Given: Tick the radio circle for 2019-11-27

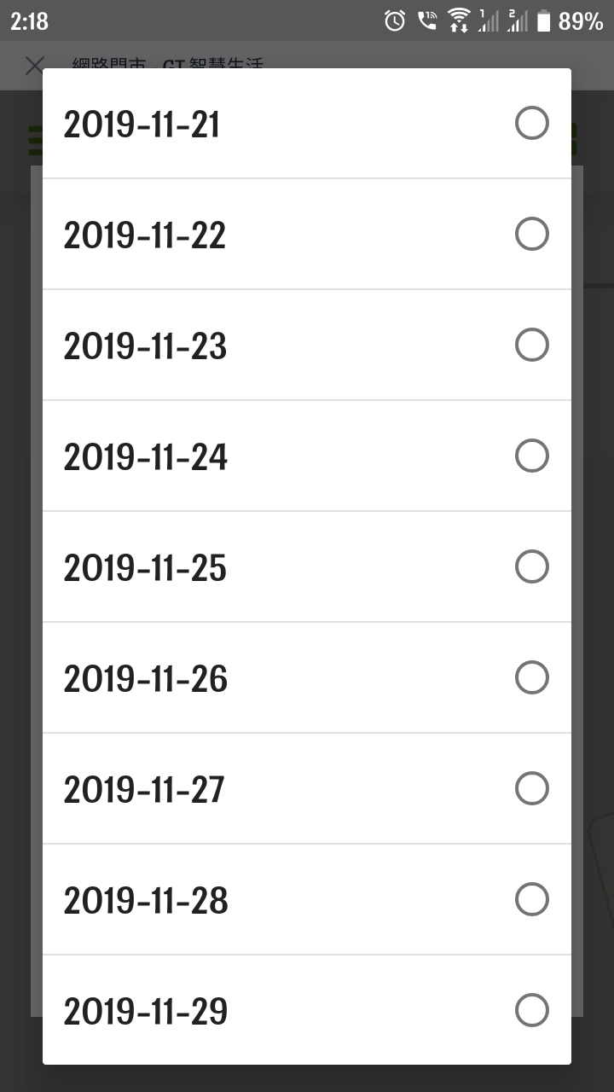Looking at the screenshot, I should [532, 788].
